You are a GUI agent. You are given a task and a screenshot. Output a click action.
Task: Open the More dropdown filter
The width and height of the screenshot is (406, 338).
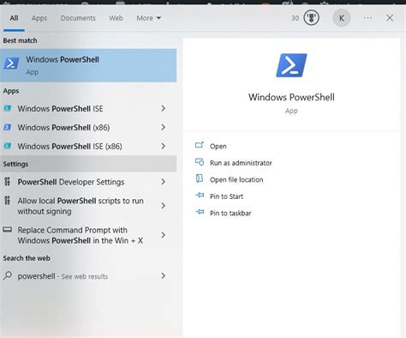point(149,18)
